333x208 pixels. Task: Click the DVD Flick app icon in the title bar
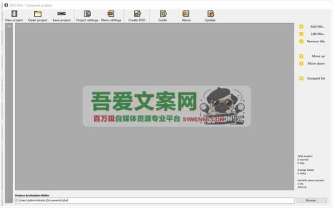[6, 5]
